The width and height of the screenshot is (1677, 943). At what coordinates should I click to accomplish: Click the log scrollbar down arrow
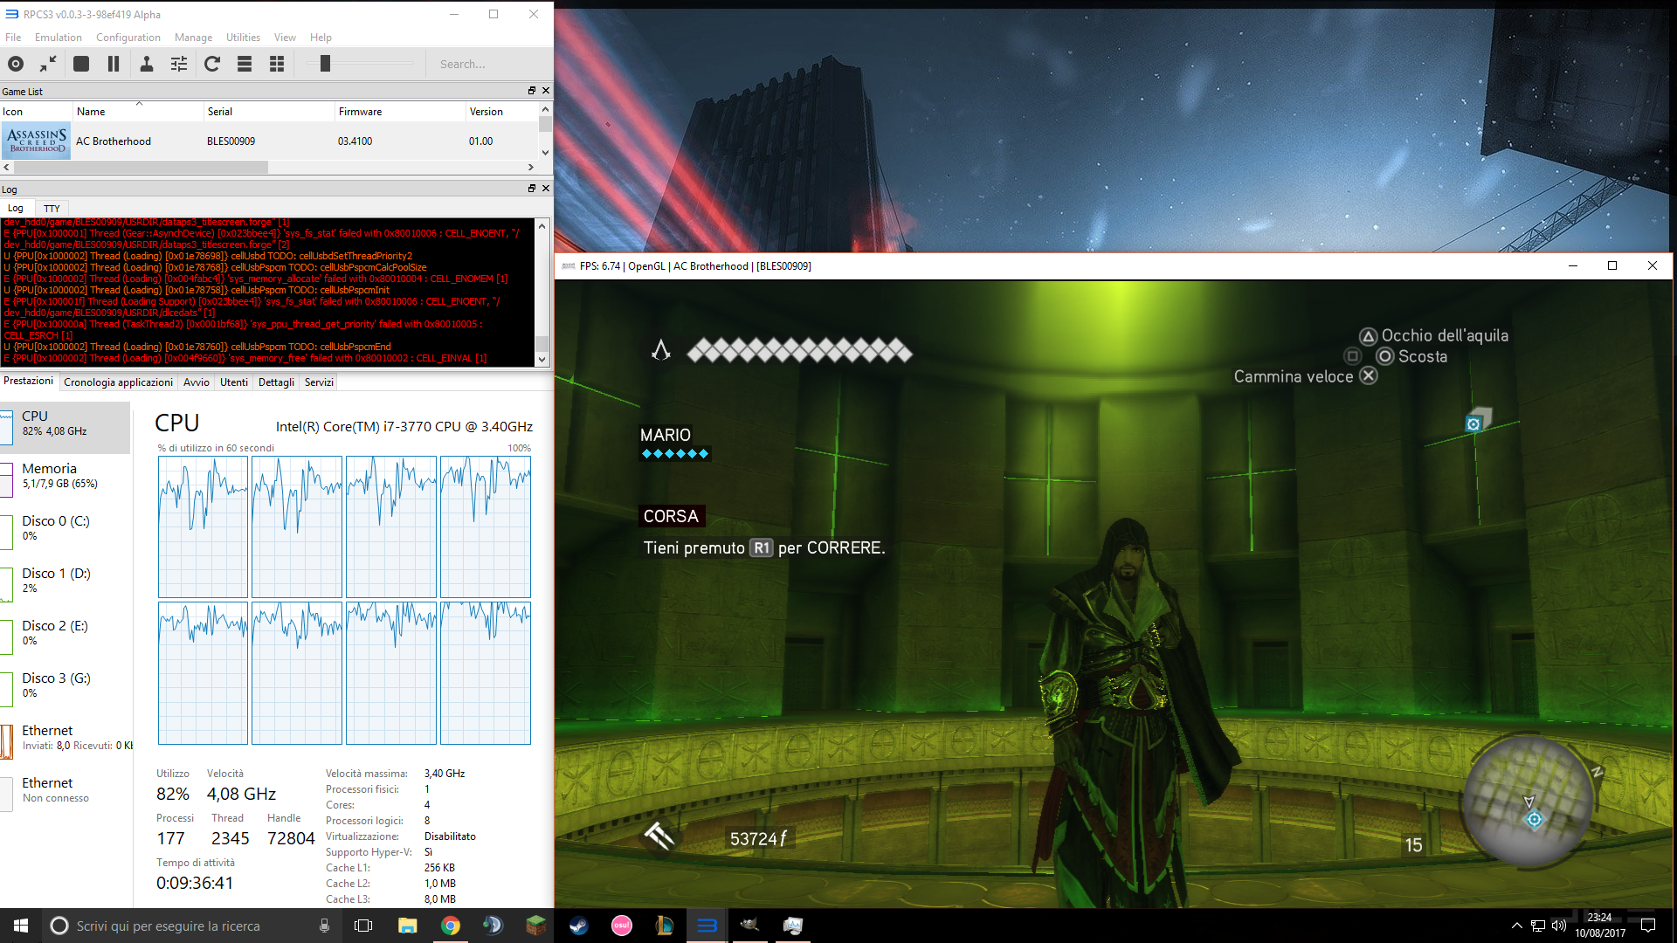pos(542,359)
